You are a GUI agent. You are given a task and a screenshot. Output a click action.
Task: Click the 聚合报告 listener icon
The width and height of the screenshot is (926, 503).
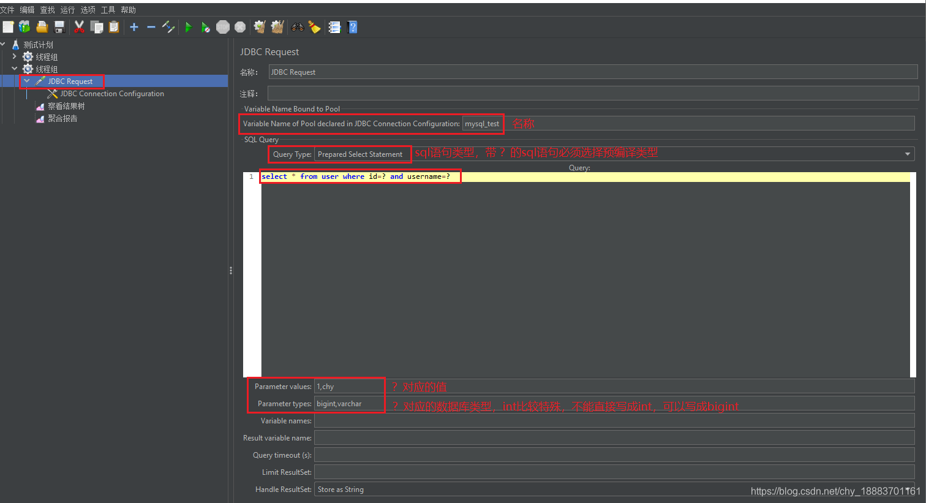click(40, 118)
